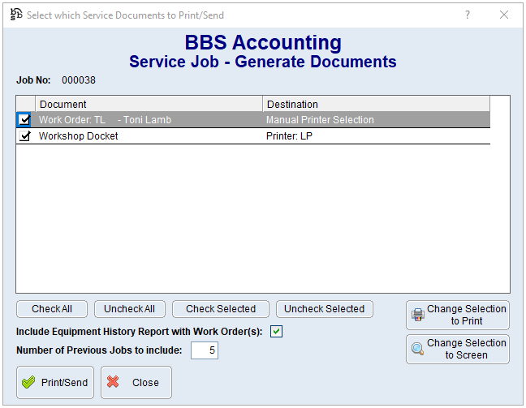The image size is (526, 408).
Task: Click the Destination column header
Action: click(x=376, y=104)
